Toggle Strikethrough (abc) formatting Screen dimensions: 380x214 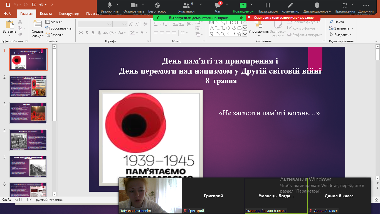[106, 33]
